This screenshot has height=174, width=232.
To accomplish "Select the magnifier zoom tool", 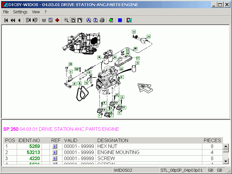I will 66,20.
